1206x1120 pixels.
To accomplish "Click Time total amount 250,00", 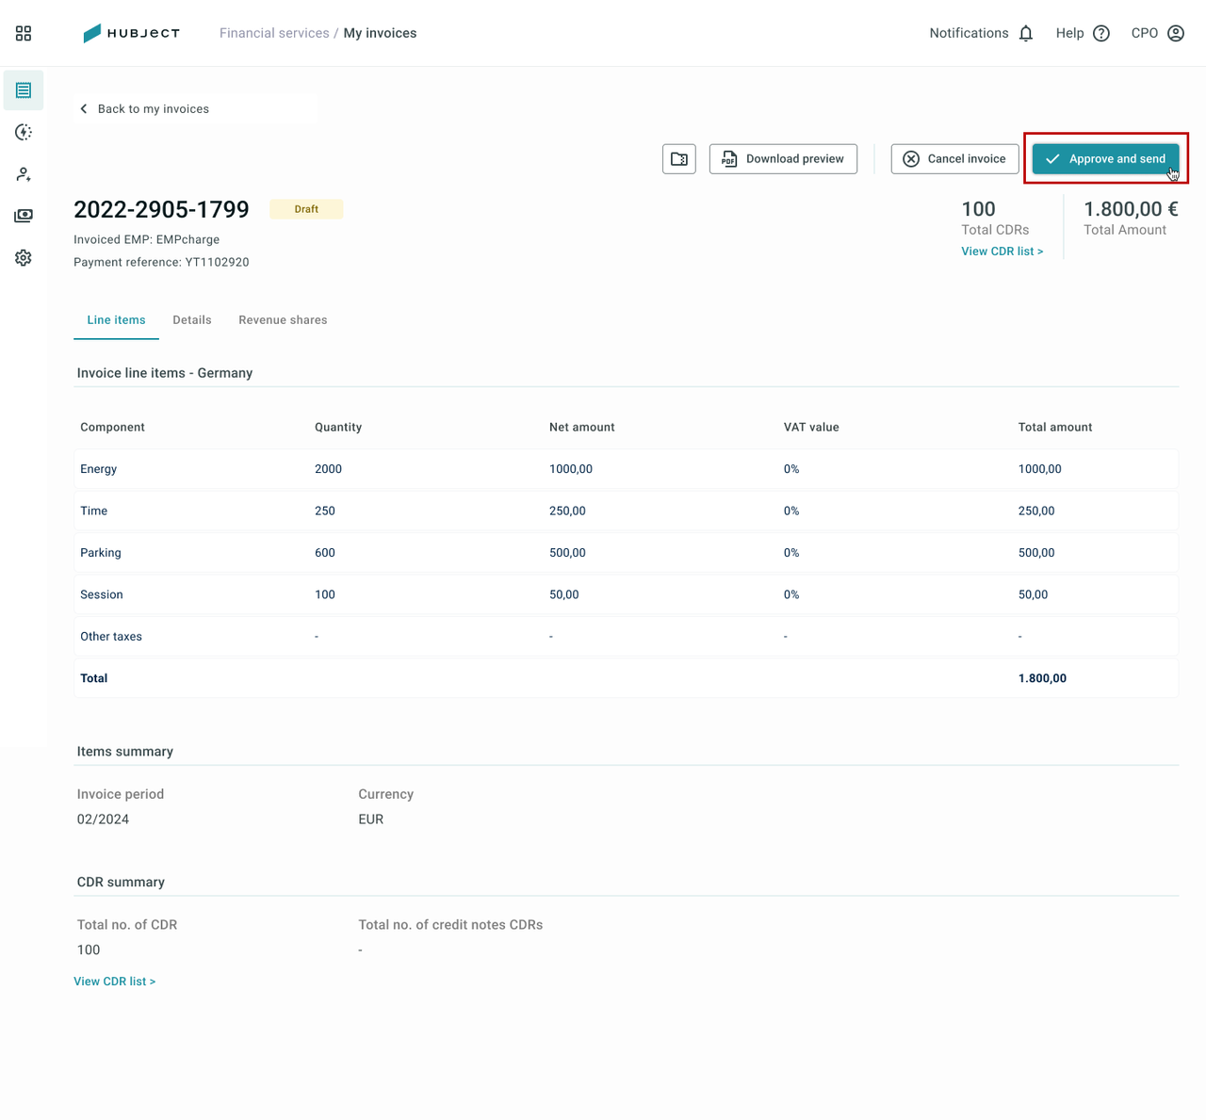I will [x=1036, y=511].
